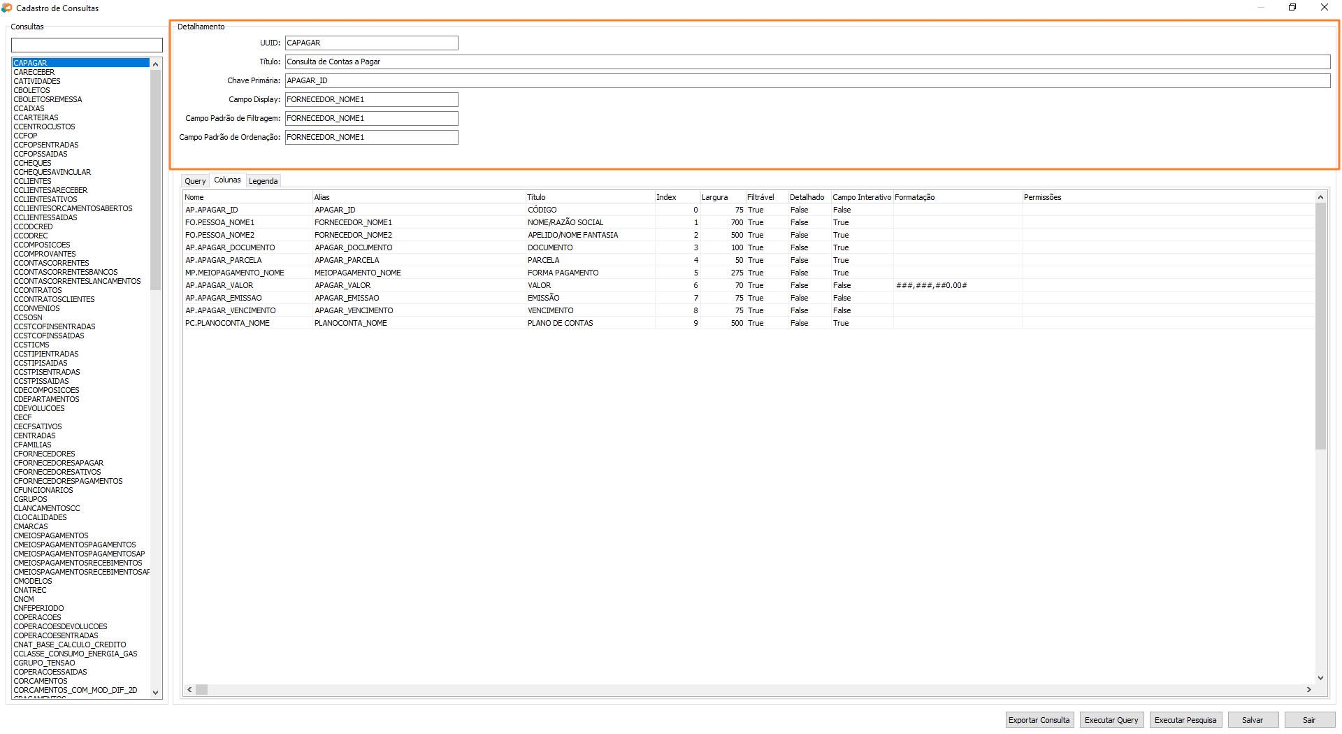Click down arrow of columns grid scrollbar
Screen dimensions: 1342x734
point(1320,677)
